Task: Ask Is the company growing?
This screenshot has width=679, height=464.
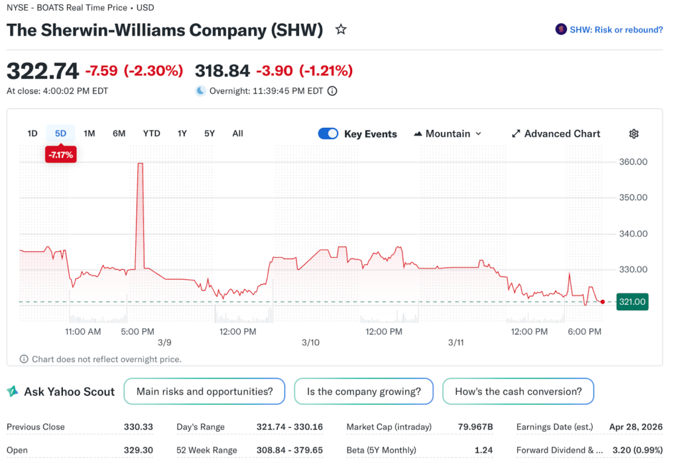Action: (363, 392)
